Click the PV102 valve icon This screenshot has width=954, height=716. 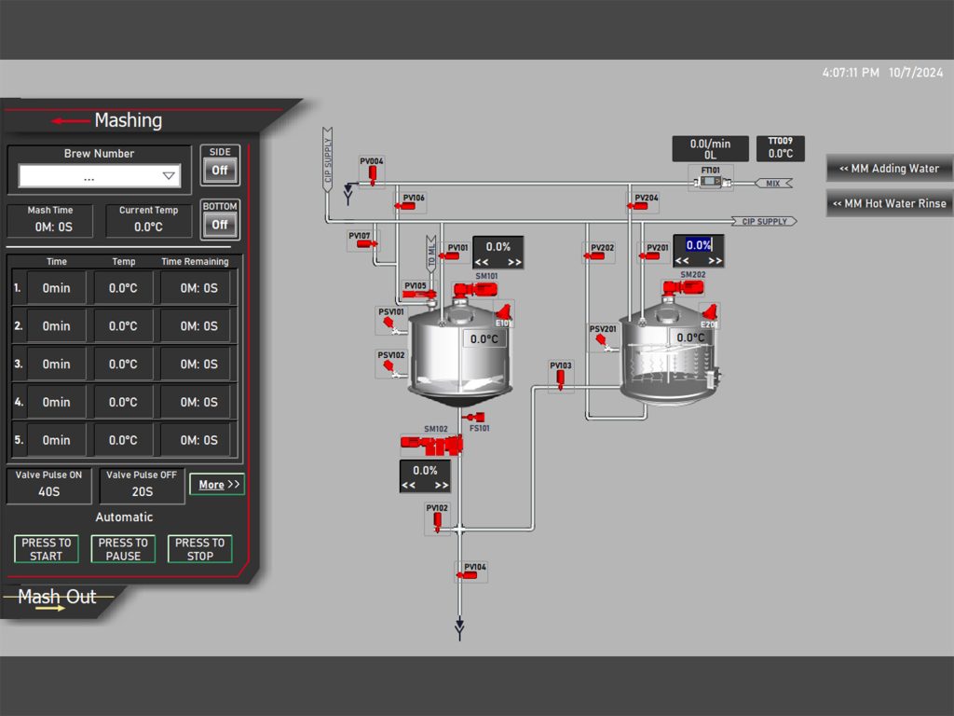[437, 523]
